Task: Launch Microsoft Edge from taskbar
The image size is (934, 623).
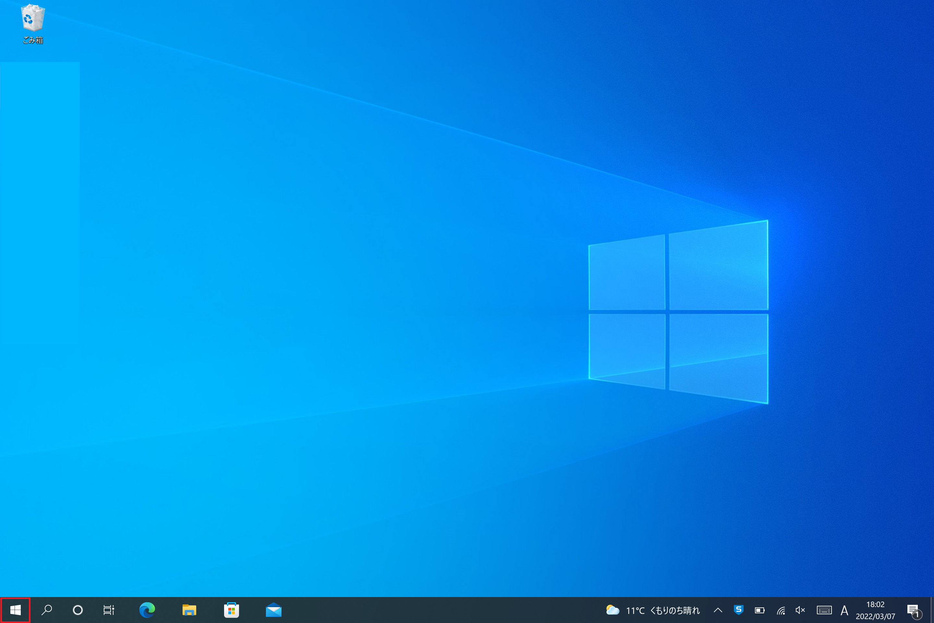Action: tap(147, 610)
